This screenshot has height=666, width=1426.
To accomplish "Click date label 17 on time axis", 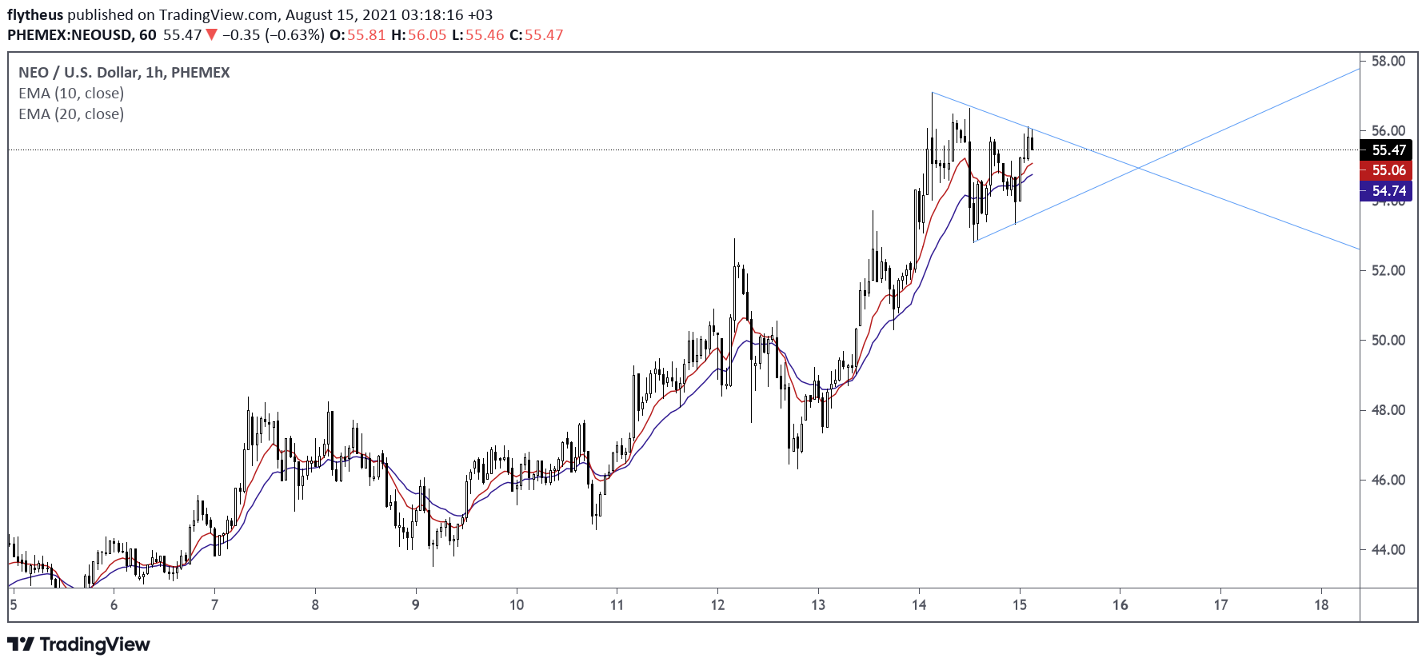I will (x=1220, y=604).
